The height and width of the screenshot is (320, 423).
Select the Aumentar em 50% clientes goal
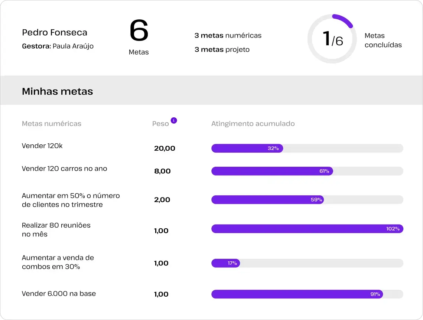(71, 200)
